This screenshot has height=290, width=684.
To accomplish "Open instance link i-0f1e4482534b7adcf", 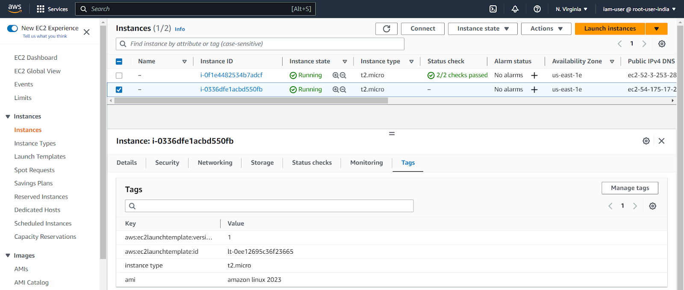I will pos(231,75).
